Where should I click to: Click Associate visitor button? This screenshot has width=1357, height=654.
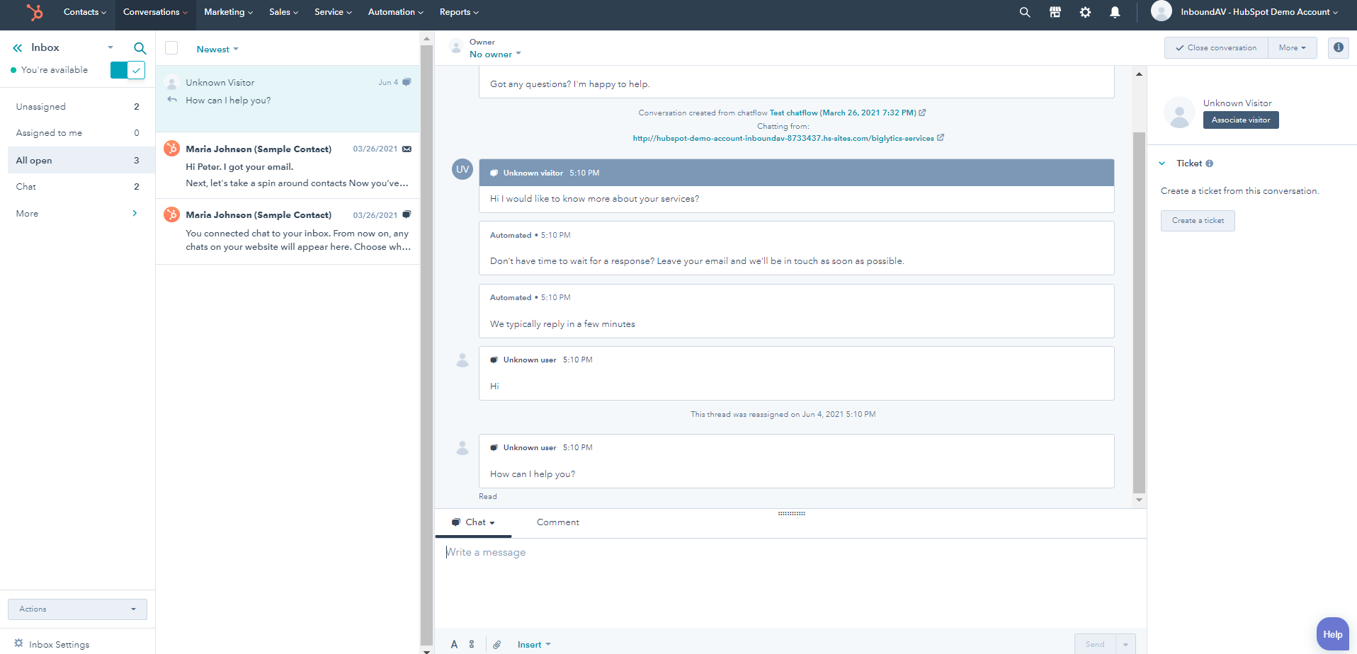coord(1241,120)
